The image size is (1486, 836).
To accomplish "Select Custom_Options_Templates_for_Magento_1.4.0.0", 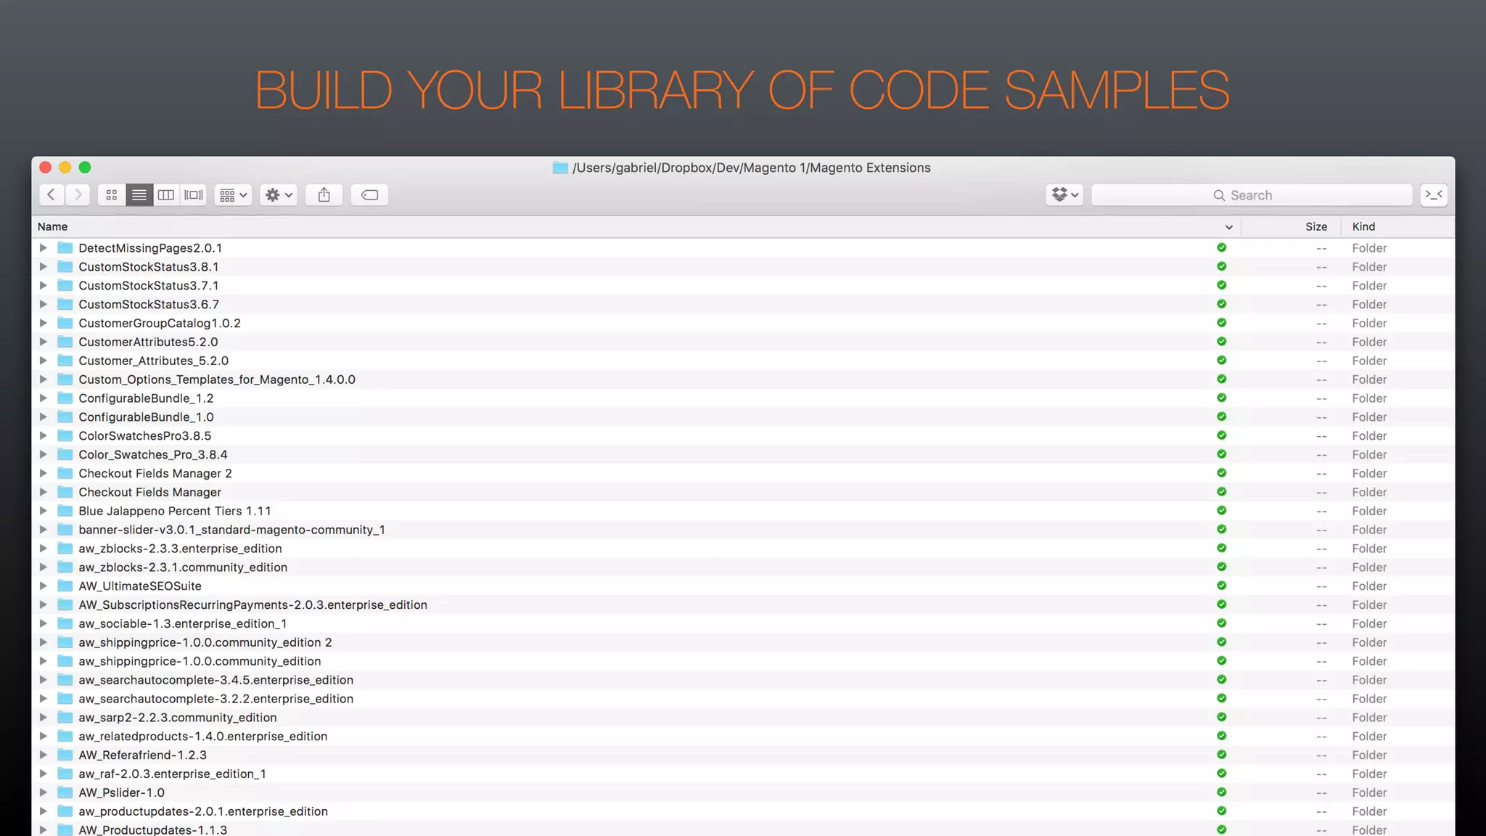I will tap(217, 380).
